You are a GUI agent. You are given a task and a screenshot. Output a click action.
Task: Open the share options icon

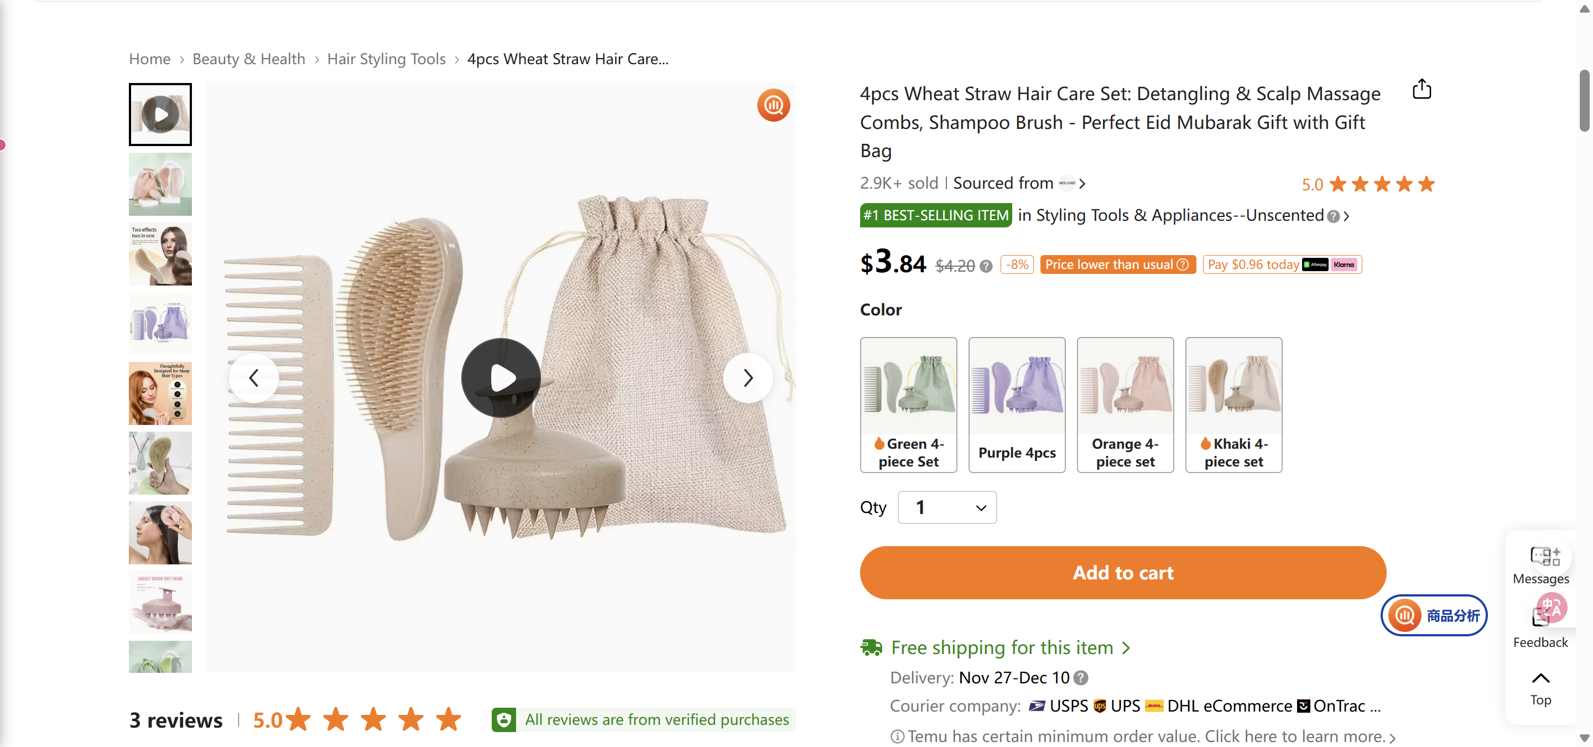(x=1422, y=89)
